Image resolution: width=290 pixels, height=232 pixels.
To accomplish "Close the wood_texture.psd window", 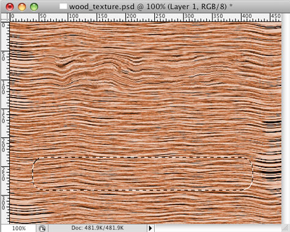I will [10, 7].
